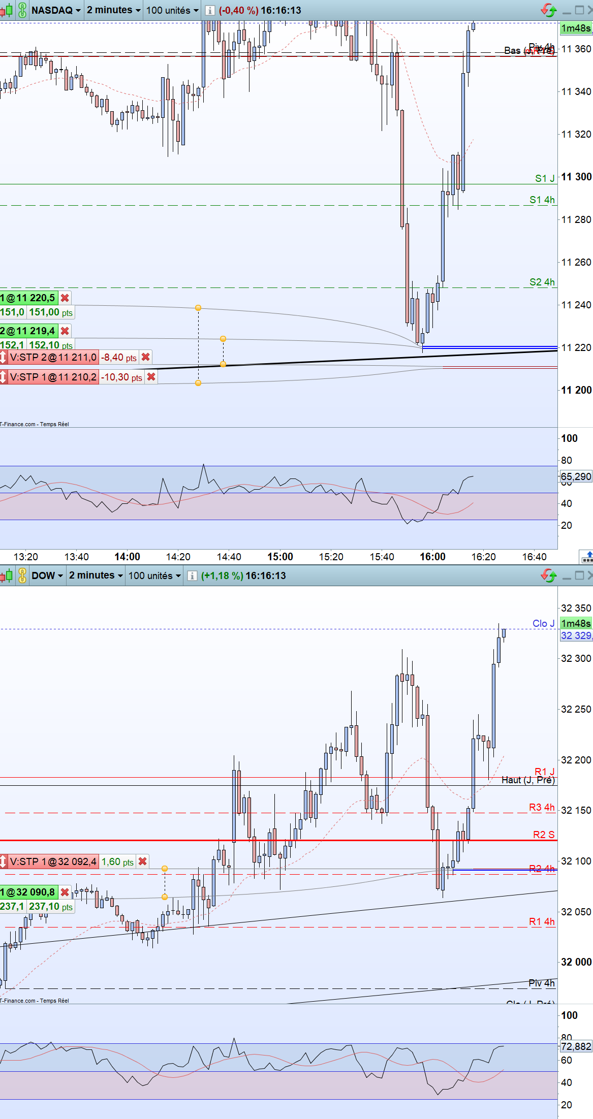Open the DOW instrument dropdown

pos(47,576)
